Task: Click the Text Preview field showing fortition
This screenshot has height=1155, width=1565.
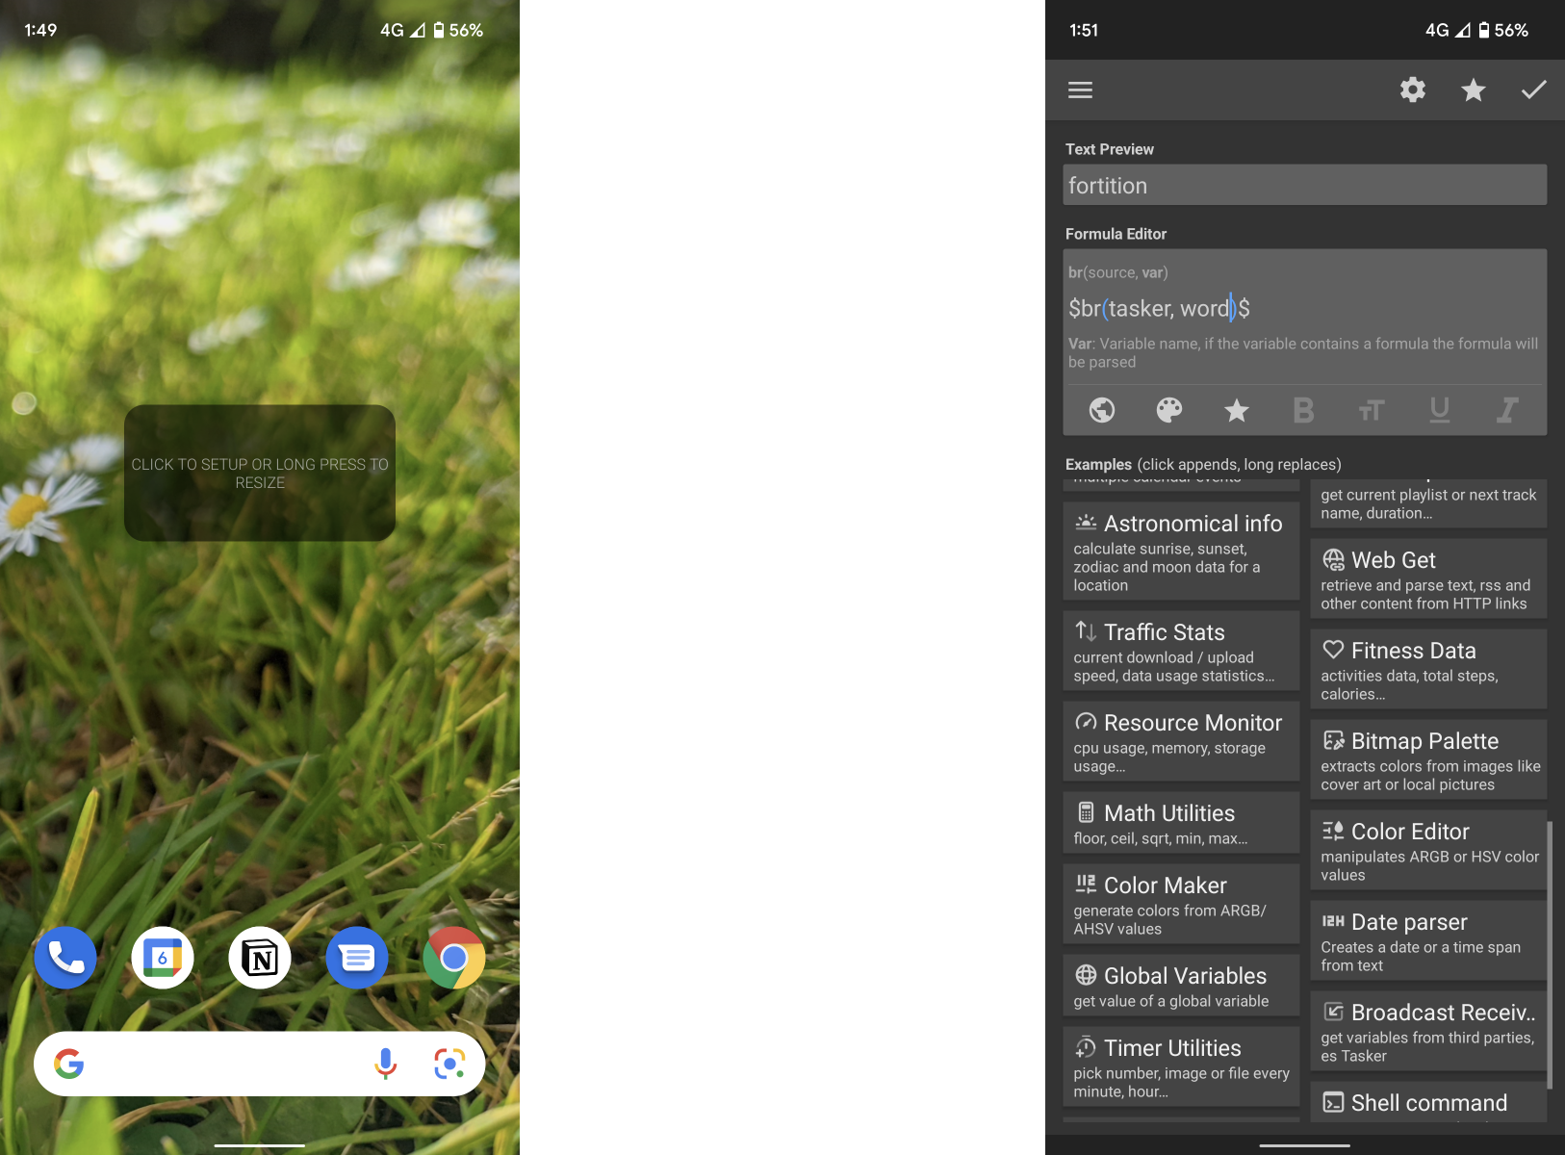Action: pos(1304,185)
